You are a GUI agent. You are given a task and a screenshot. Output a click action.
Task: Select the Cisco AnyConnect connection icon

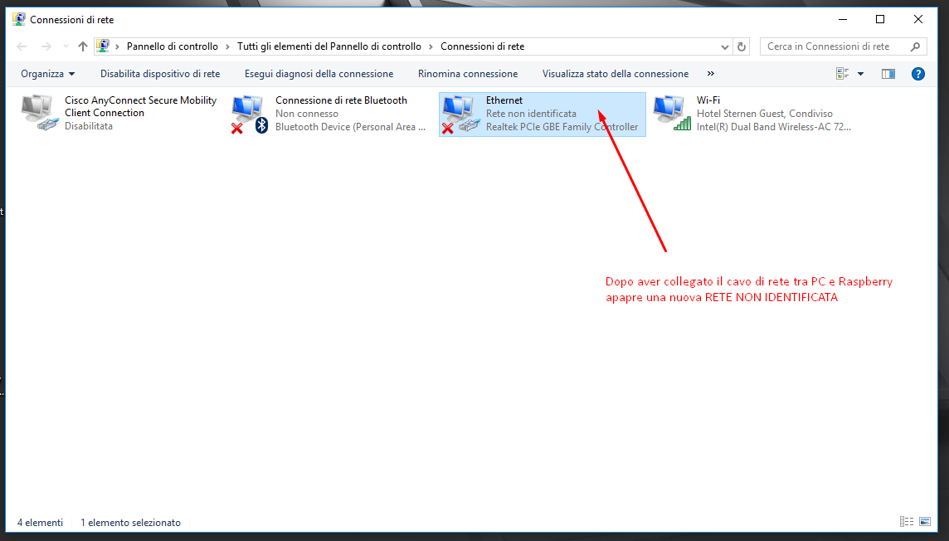click(40, 113)
